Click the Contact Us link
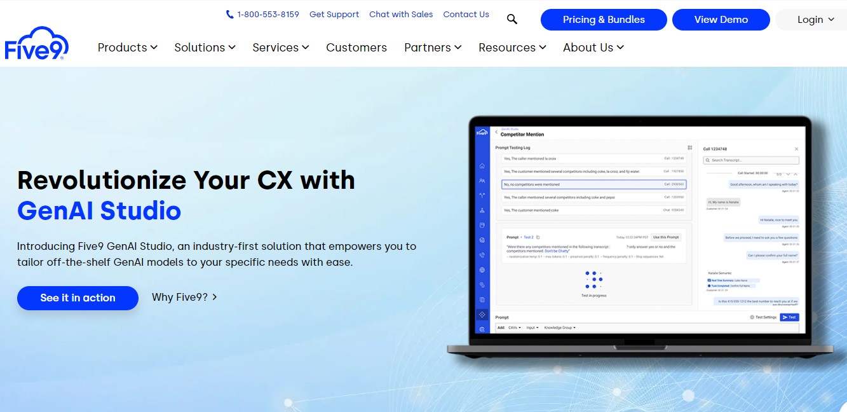This screenshot has height=412, width=847. (466, 15)
